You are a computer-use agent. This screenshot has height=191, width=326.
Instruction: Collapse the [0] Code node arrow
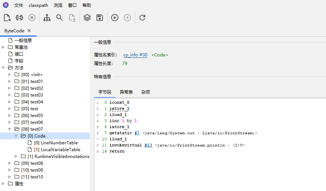16,136
